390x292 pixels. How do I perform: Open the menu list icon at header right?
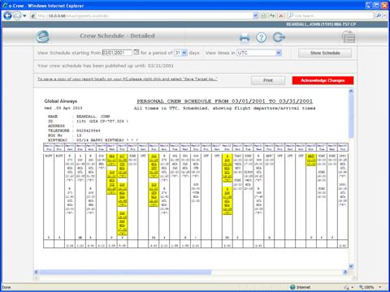pyautogui.click(x=349, y=37)
